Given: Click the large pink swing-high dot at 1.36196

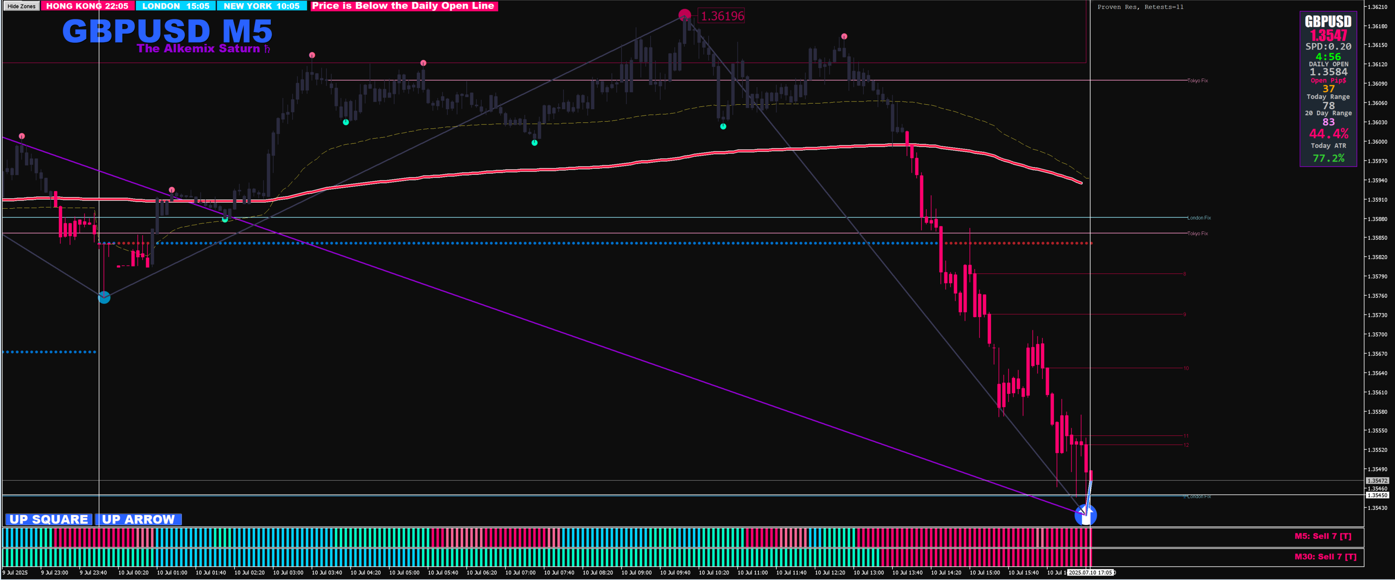Looking at the screenshot, I should coord(684,14).
